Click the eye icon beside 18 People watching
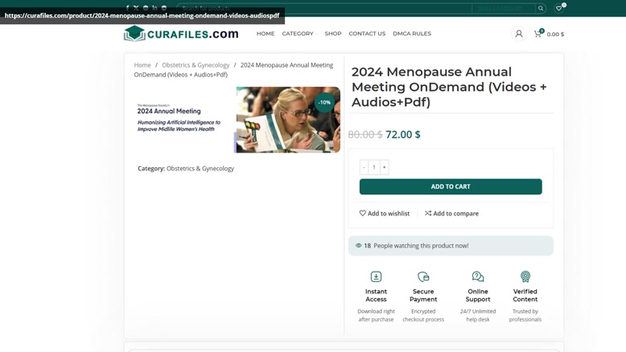Viewport: 626px width, 352px height. coord(359,246)
